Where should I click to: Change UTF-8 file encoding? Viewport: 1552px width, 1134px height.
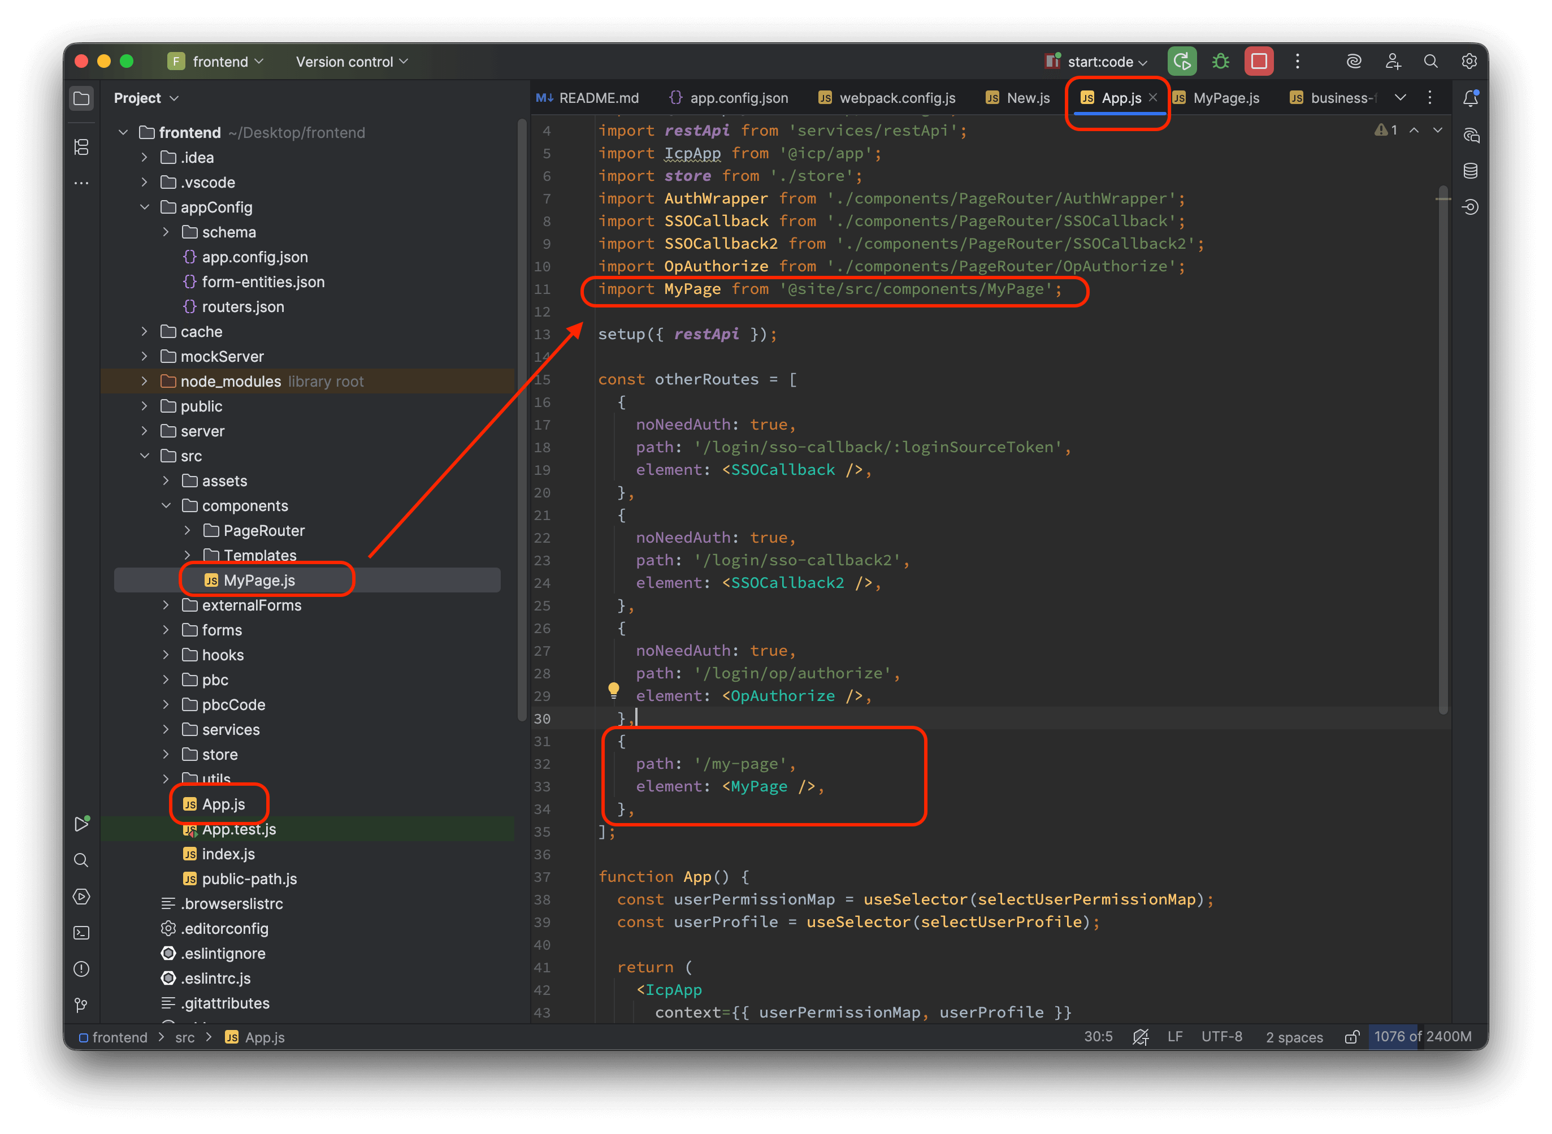tap(1222, 1037)
